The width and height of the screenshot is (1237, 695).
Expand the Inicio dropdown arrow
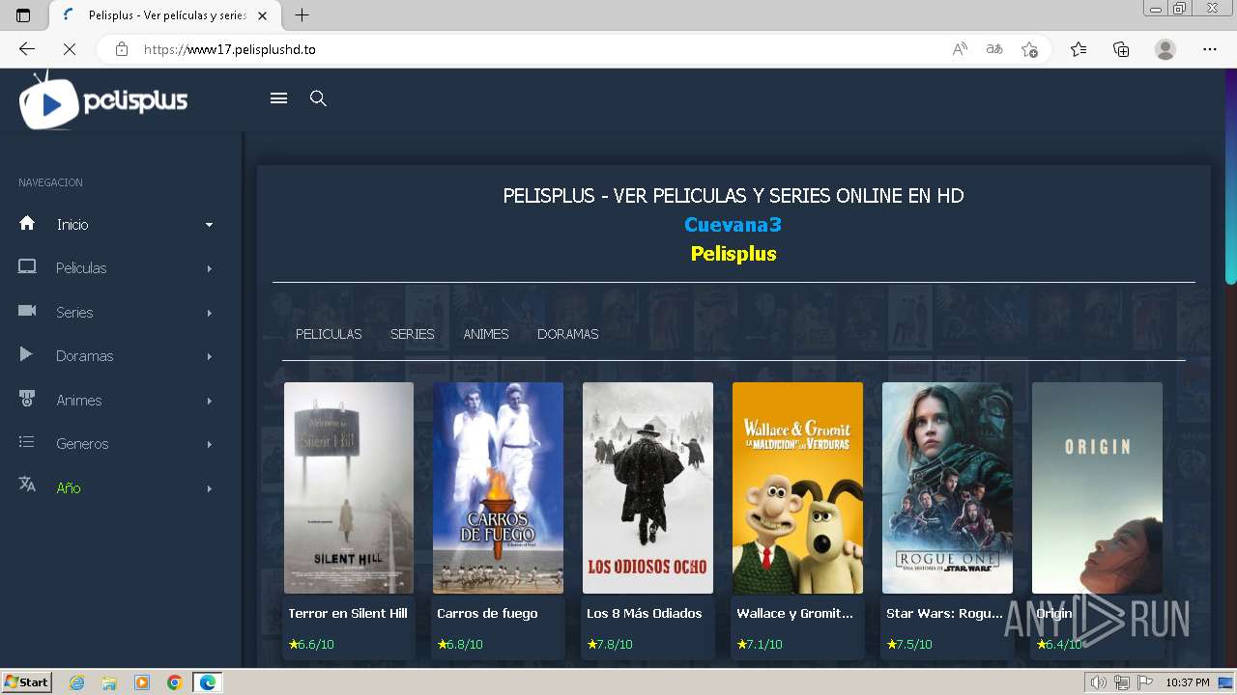(x=209, y=225)
